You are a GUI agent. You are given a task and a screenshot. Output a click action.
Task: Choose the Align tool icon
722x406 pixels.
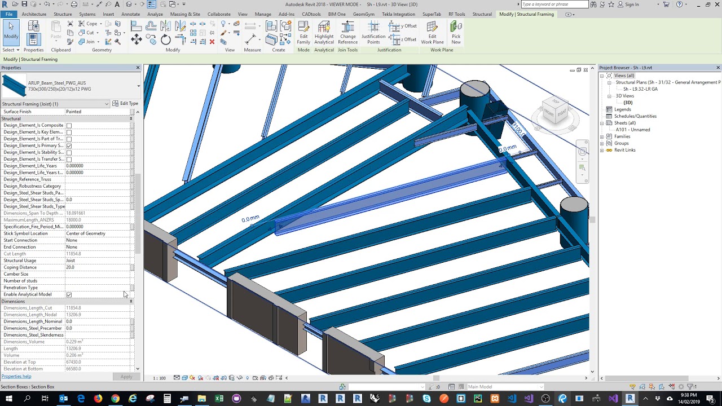(x=136, y=26)
